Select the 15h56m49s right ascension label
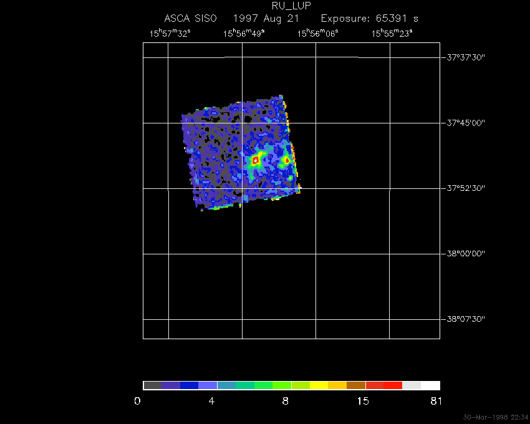Viewport: 530px width, 424px height. (x=243, y=34)
